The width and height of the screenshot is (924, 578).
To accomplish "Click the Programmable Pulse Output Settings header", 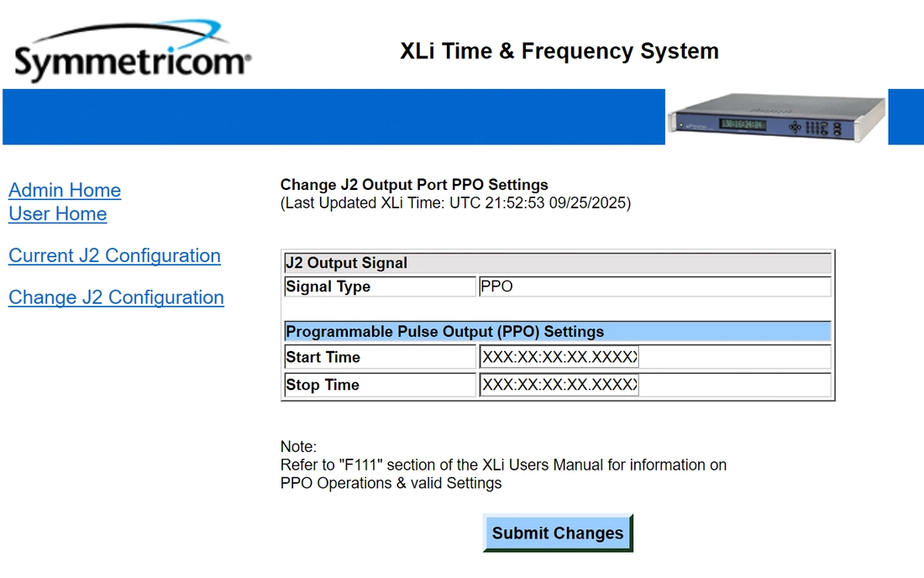I will click(x=557, y=332).
